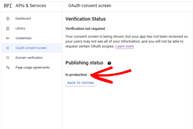Click the Verification Status heading

coord(86,19)
